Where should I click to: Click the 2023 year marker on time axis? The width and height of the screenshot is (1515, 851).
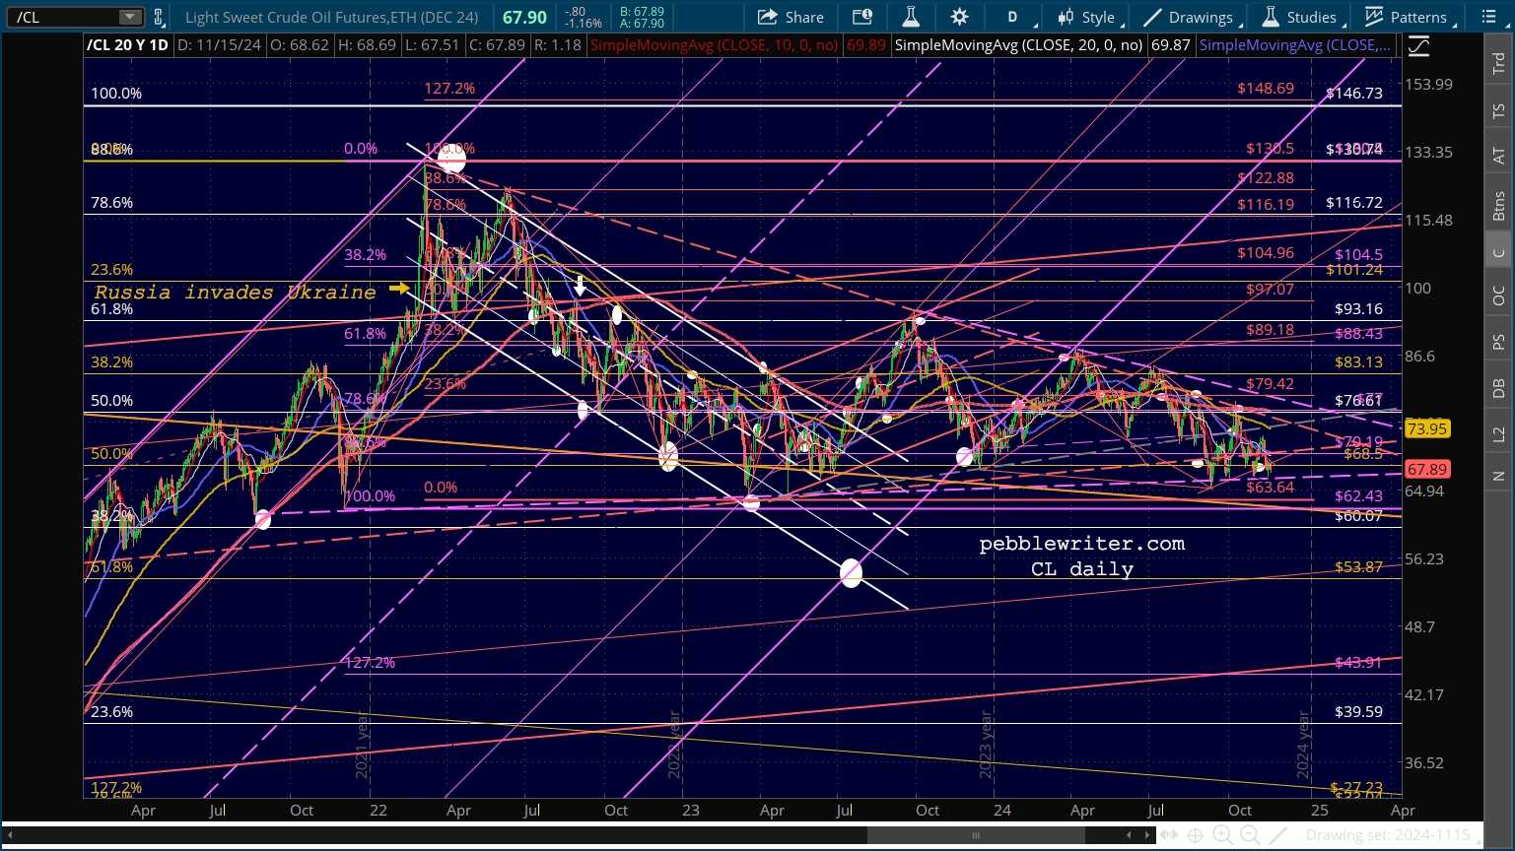(985, 747)
